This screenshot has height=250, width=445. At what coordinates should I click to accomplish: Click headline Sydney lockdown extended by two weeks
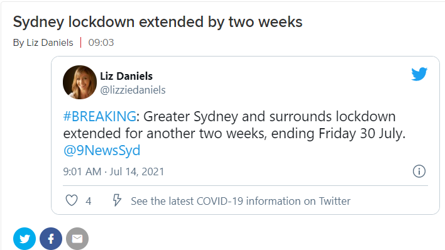(x=158, y=22)
